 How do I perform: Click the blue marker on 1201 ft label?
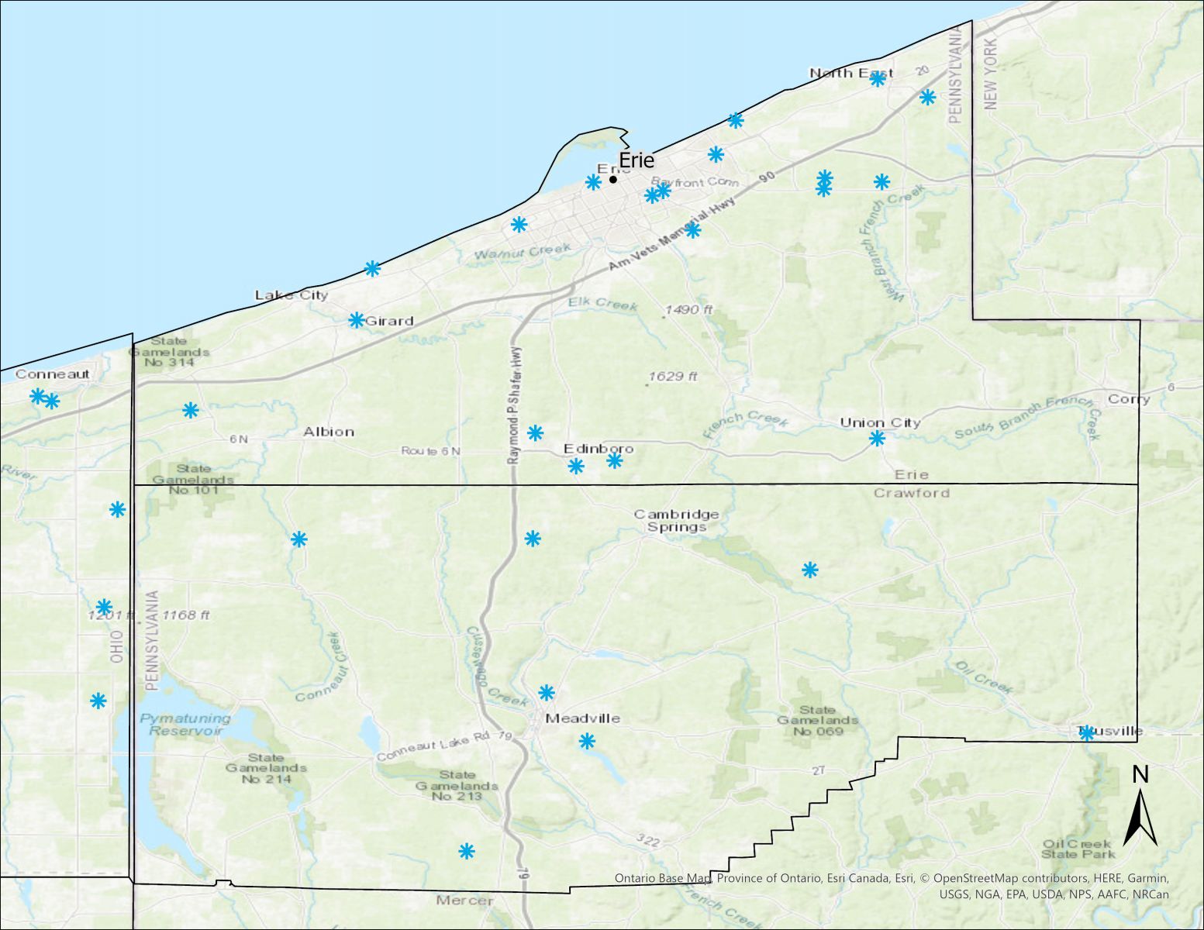(104, 607)
